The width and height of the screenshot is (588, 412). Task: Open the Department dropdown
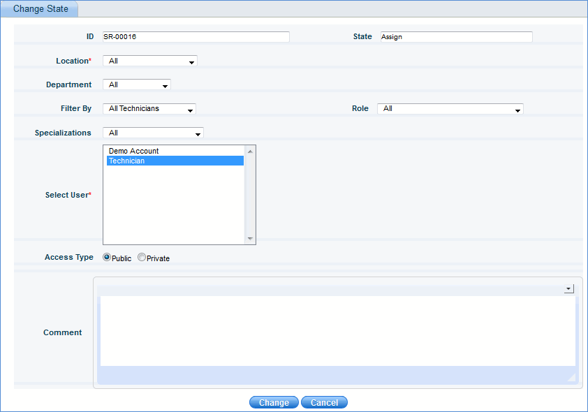166,84
